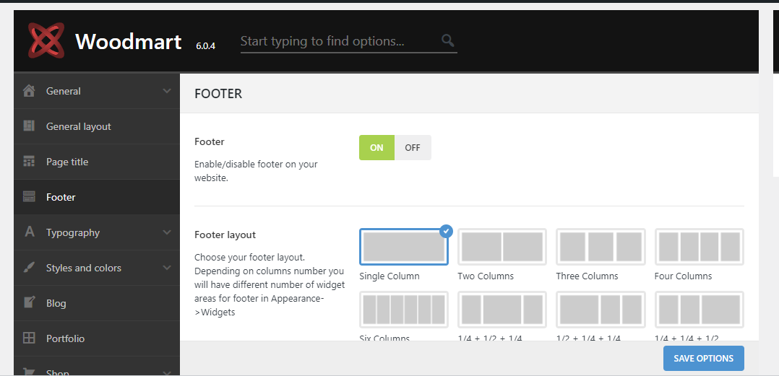Click the search magnifier icon
This screenshot has height=376, width=779.
447,40
